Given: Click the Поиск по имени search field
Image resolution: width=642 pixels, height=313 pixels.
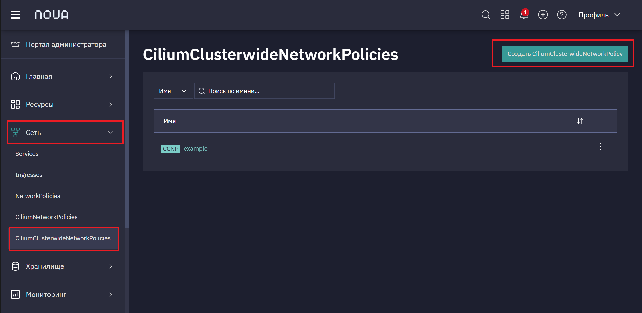Looking at the screenshot, I should tap(264, 91).
